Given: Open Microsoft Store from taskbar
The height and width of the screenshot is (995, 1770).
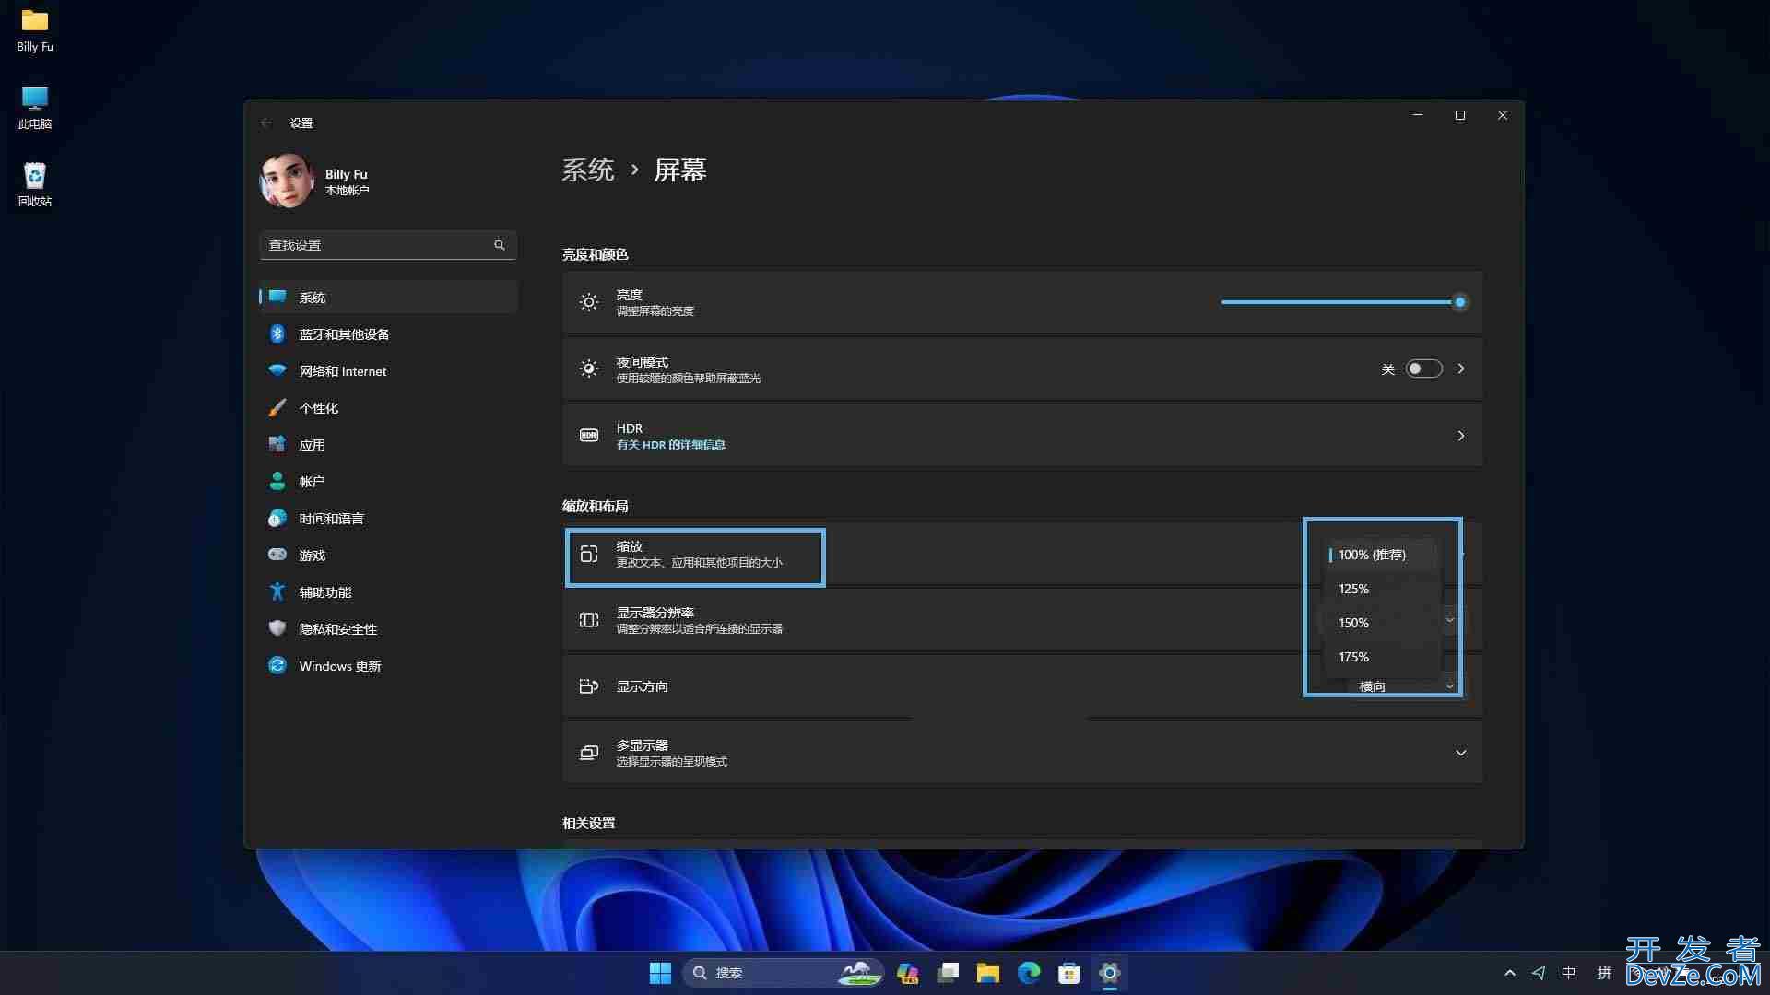Looking at the screenshot, I should point(1069,973).
